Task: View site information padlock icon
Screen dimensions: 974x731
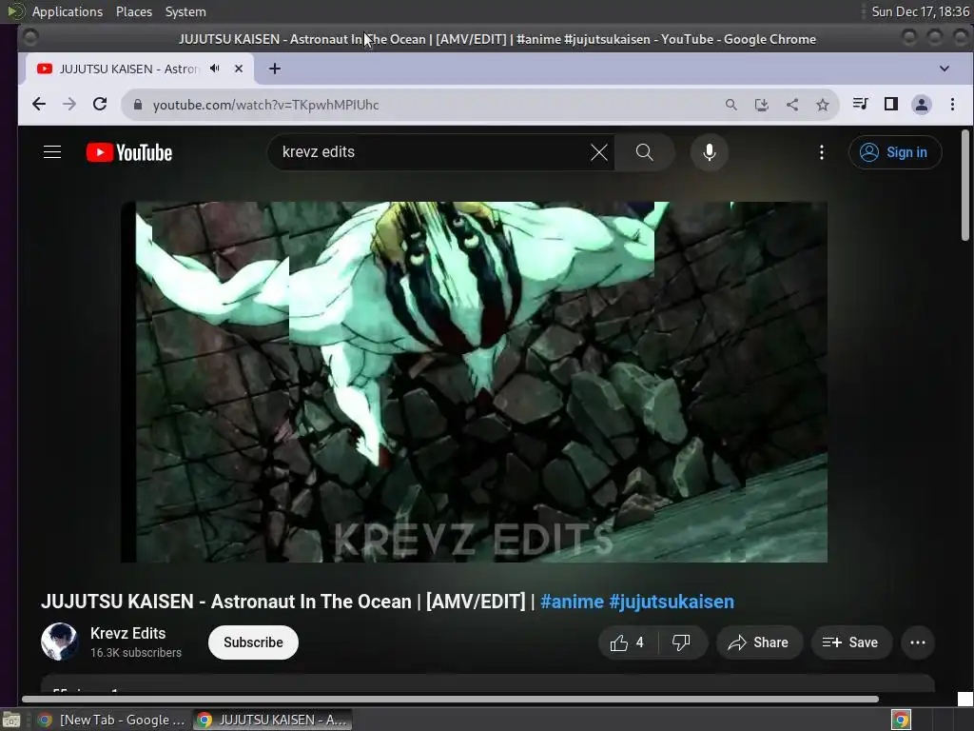Action: point(138,105)
